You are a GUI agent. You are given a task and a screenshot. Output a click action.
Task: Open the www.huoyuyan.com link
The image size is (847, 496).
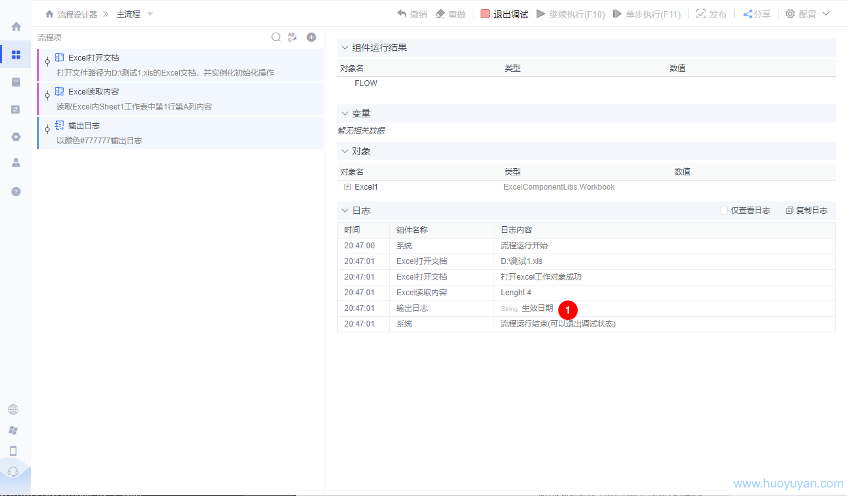(788, 484)
